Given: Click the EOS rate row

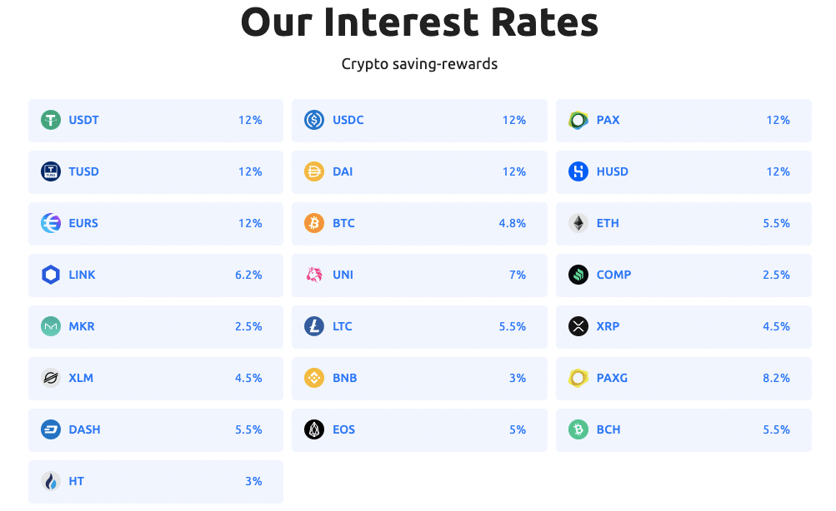Looking at the screenshot, I should pyautogui.click(x=419, y=429).
